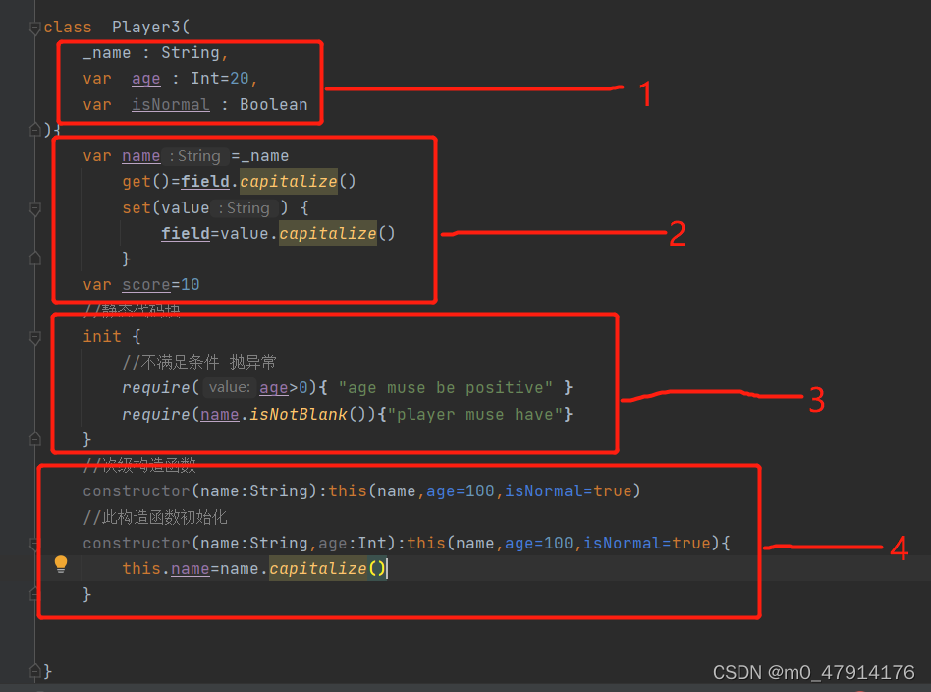This screenshot has width=931, height=692.
Task: Click the 'age' property in 'Int=20' line
Action: coord(146,79)
